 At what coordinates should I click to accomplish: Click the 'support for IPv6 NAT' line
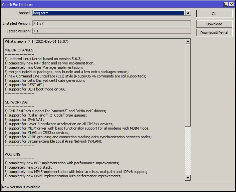(x=24, y=120)
